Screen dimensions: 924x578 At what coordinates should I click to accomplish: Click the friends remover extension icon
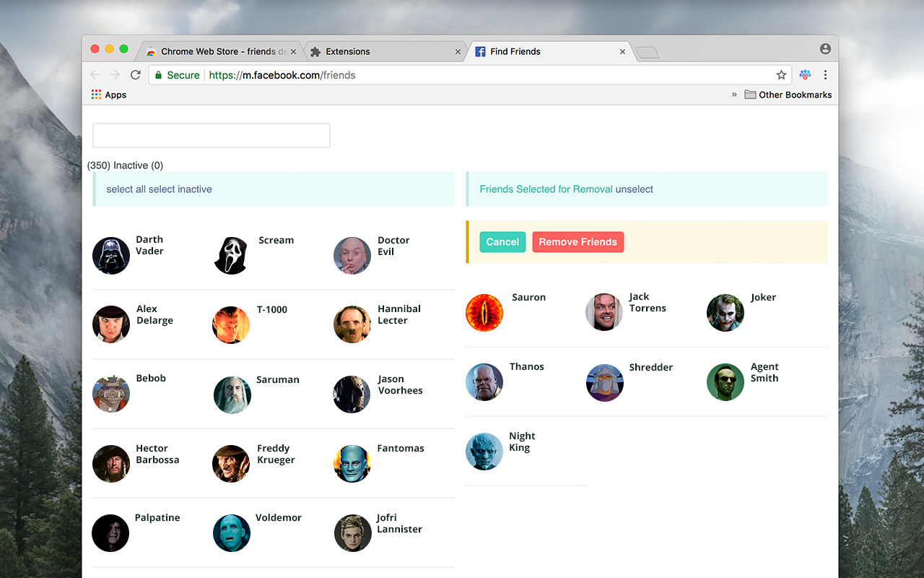[805, 75]
